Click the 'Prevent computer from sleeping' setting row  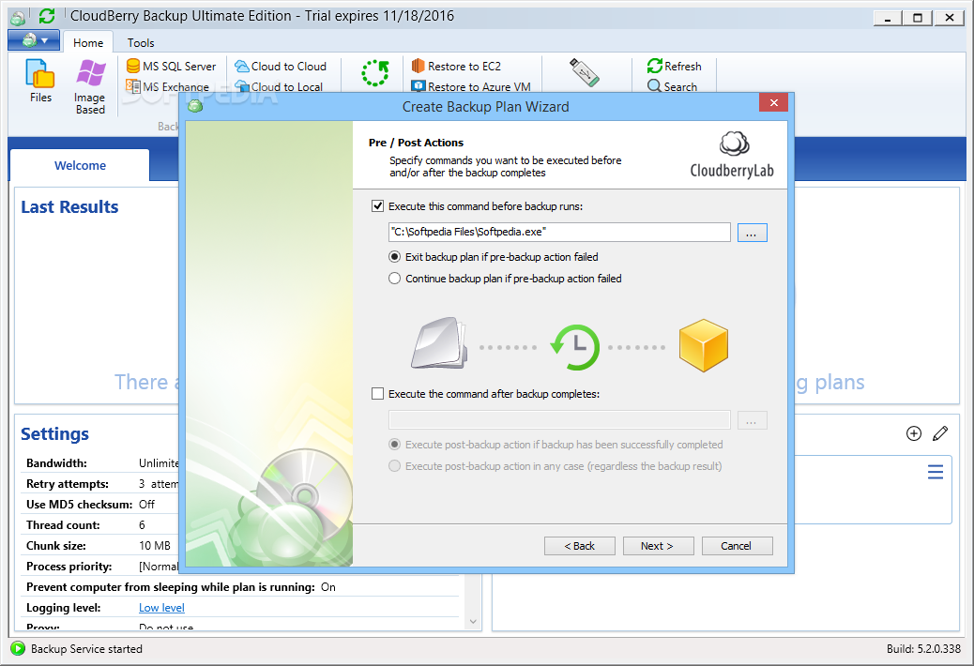tap(242, 587)
